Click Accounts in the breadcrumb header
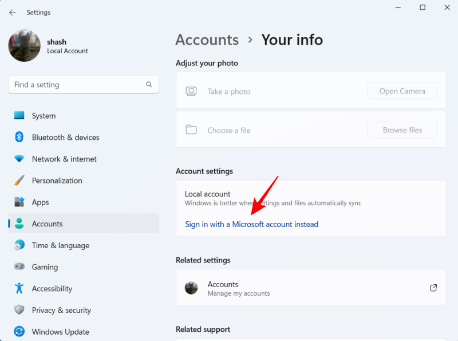Viewport: 458px width, 341px height. click(x=207, y=40)
